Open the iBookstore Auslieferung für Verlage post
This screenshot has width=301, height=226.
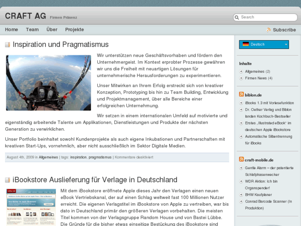(95, 180)
